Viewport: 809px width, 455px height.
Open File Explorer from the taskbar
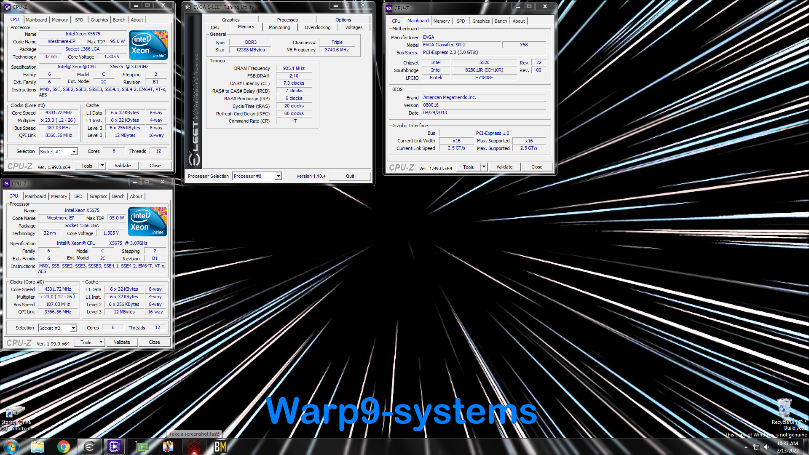(38, 447)
